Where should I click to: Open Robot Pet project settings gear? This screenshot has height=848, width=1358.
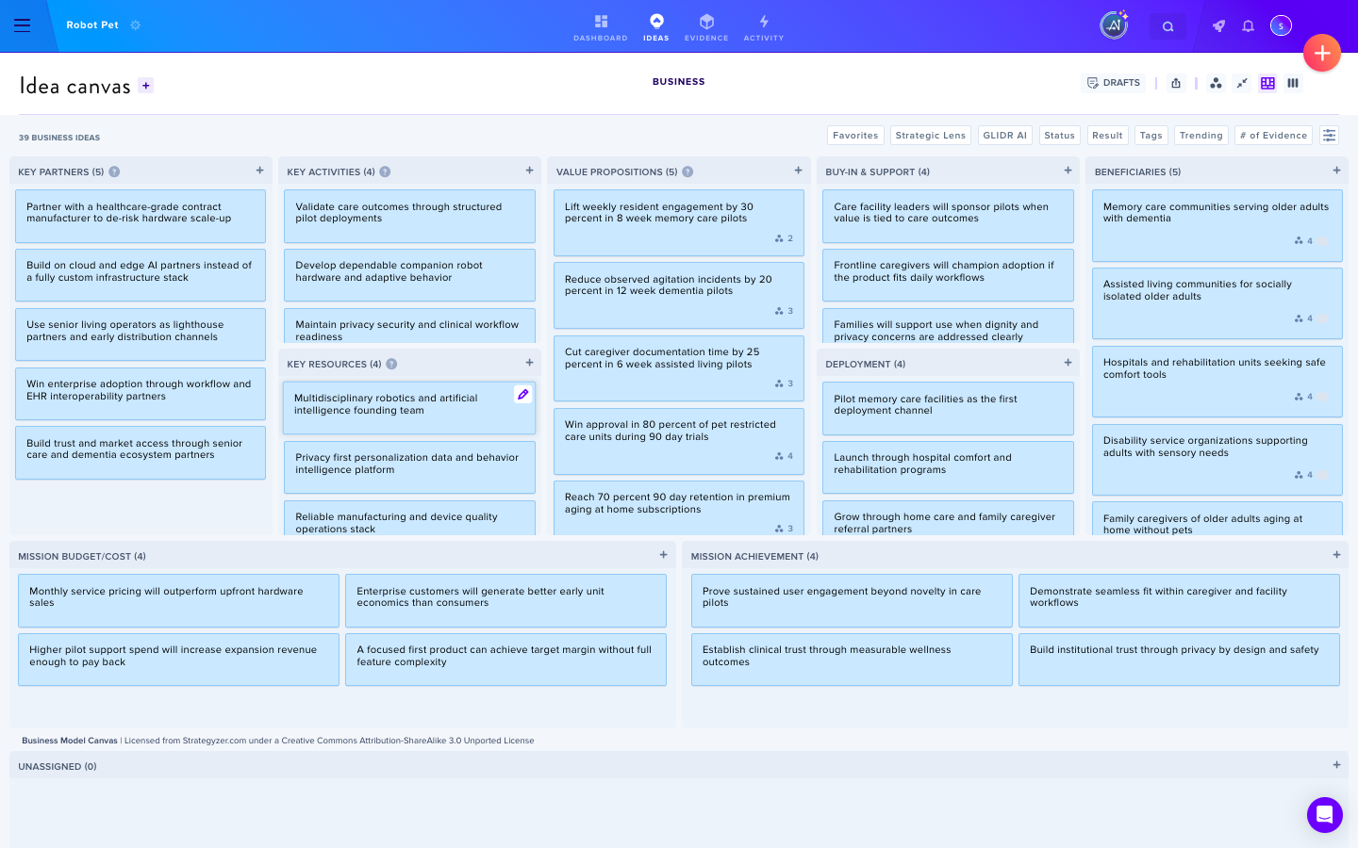(x=136, y=25)
